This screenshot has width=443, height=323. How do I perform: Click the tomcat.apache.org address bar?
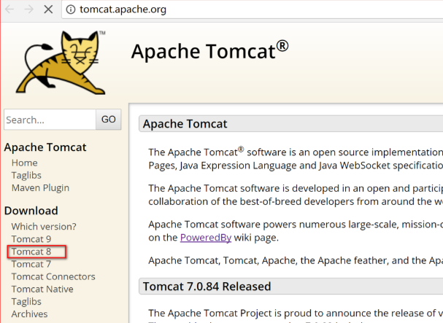(x=219, y=9)
